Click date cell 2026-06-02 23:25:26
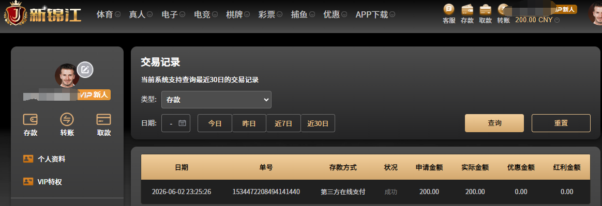Image resolution: width=602 pixels, height=206 pixels. [x=182, y=192]
